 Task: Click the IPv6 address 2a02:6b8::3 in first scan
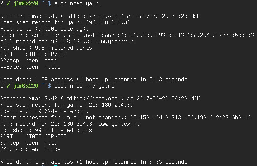pyautogui.click(x=237, y=35)
